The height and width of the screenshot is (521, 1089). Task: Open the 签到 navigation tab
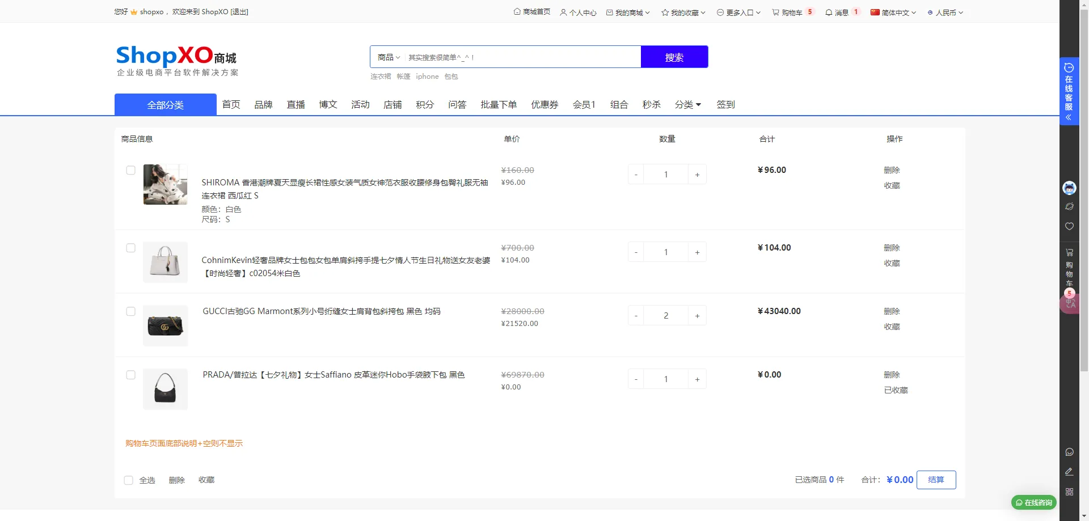726,104
